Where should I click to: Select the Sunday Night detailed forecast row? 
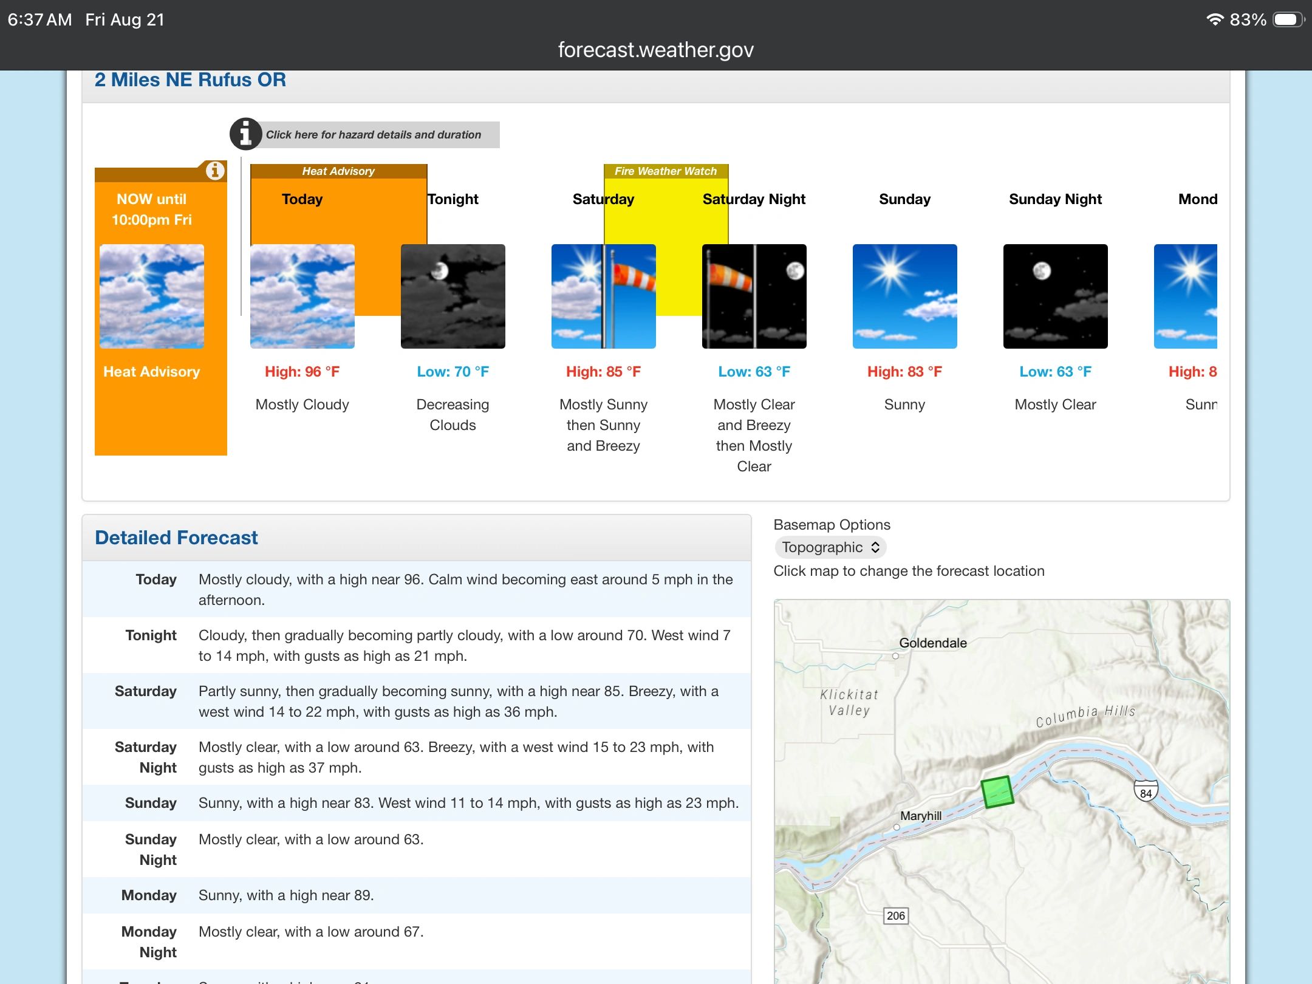tap(417, 849)
